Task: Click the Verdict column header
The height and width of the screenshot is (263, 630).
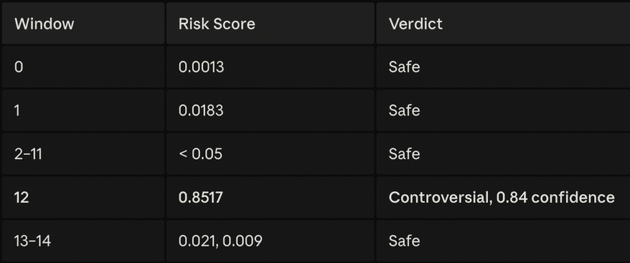Action: click(415, 25)
